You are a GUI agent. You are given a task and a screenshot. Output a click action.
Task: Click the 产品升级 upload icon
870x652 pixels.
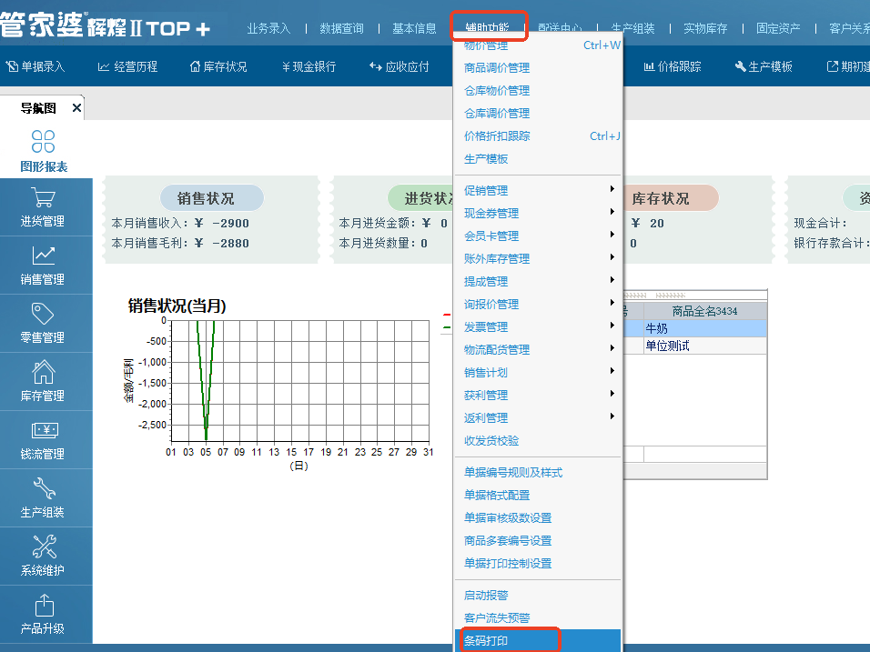click(x=43, y=606)
